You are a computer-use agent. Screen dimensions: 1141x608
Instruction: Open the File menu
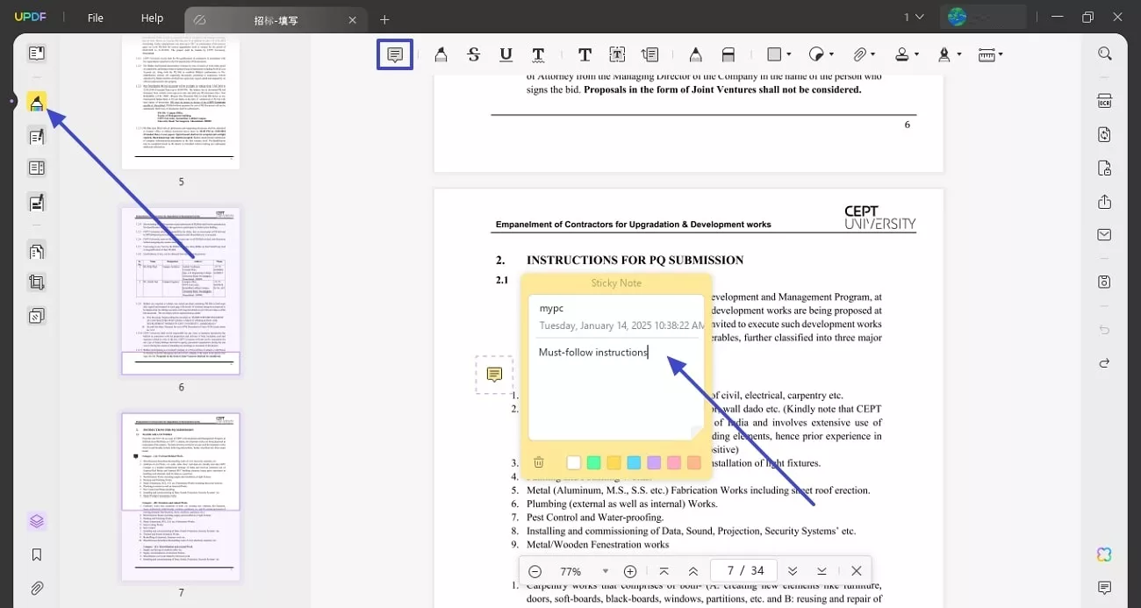click(x=96, y=18)
